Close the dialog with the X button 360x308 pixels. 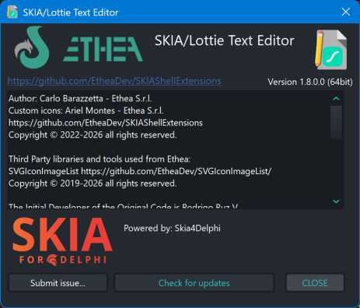346,12
